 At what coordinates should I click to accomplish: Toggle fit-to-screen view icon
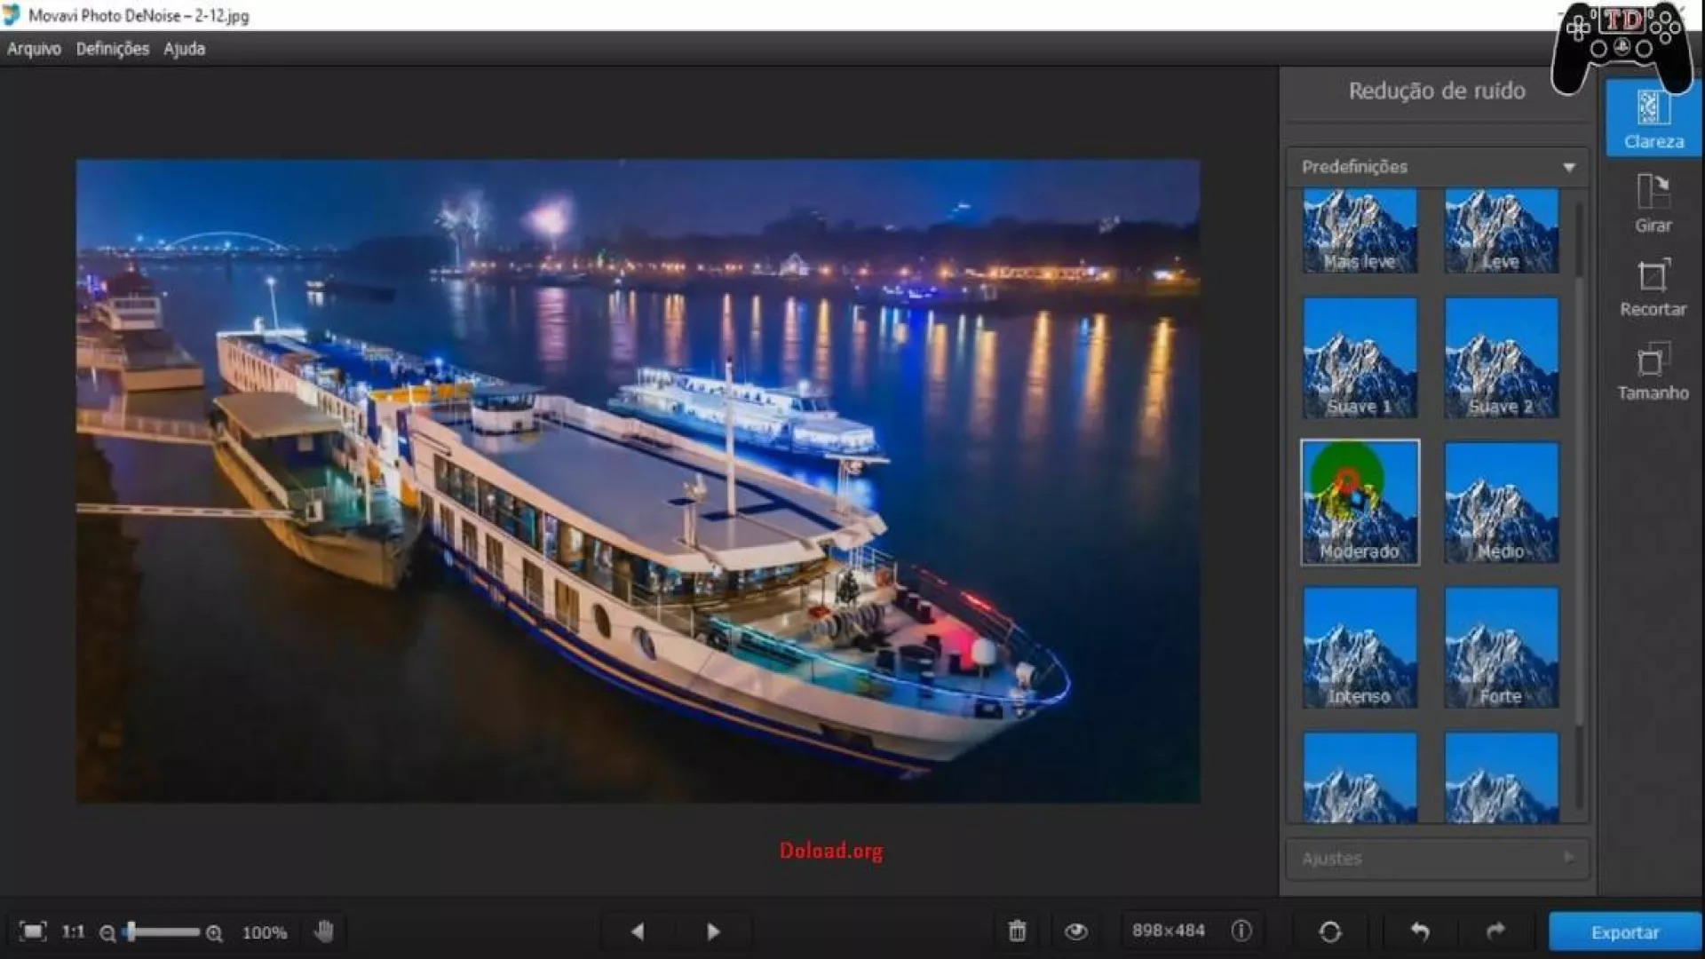(33, 931)
